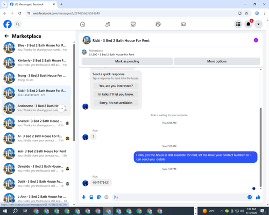This screenshot has width=269, height=215.
Task: Open Trọng conversation
Action: point(36,78)
